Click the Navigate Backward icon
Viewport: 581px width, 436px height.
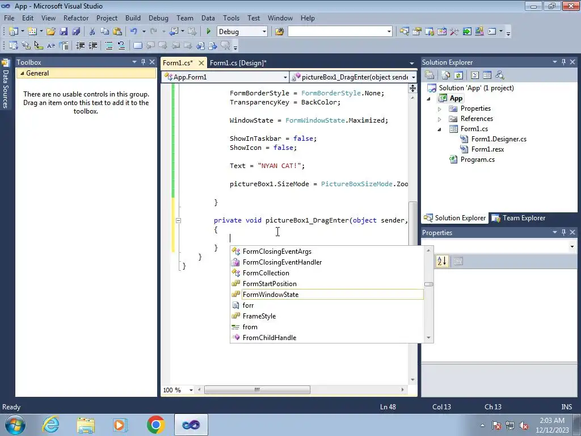(174, 32)
